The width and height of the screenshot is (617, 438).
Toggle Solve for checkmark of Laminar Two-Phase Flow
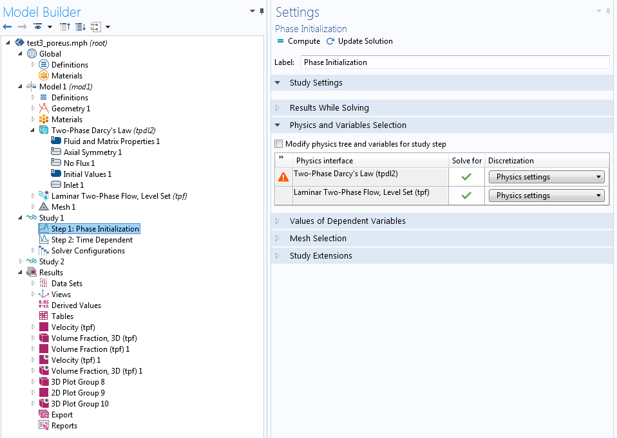(x=466, y=196)
